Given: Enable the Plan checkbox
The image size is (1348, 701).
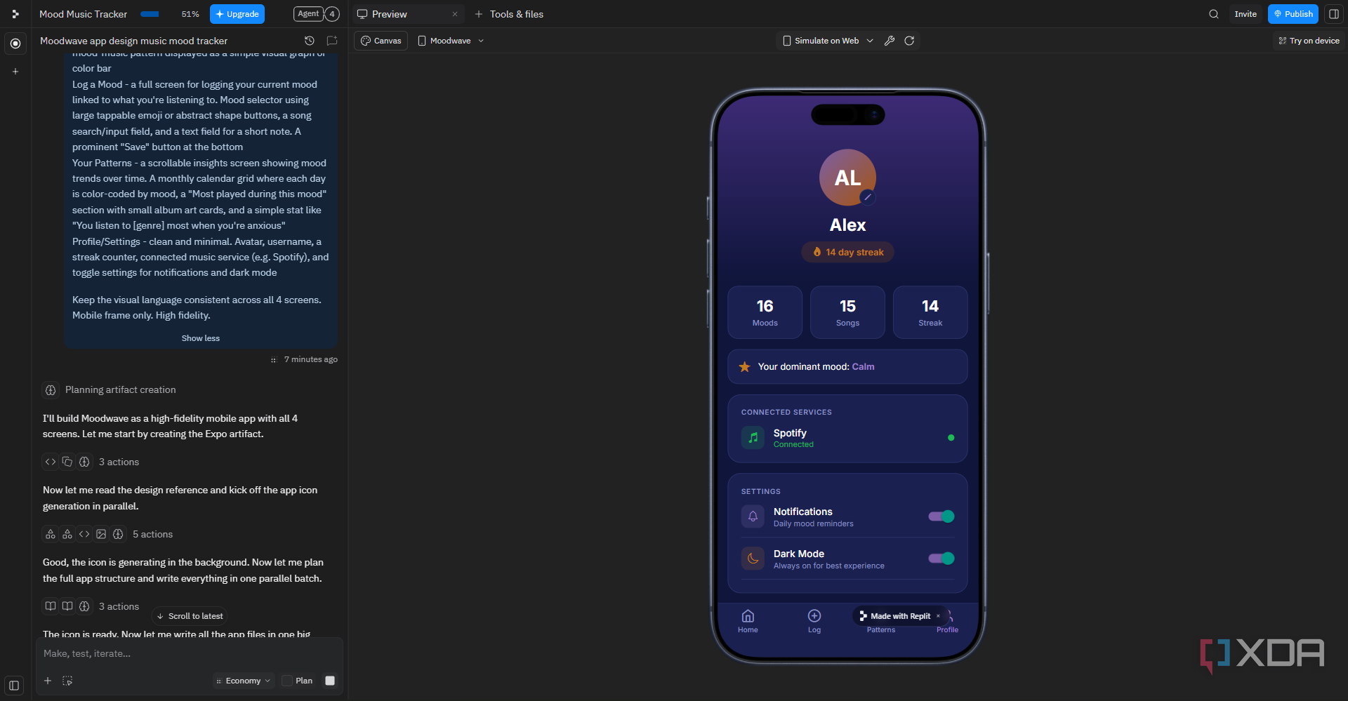Looking at the screenshot, I should click(287, 681).
